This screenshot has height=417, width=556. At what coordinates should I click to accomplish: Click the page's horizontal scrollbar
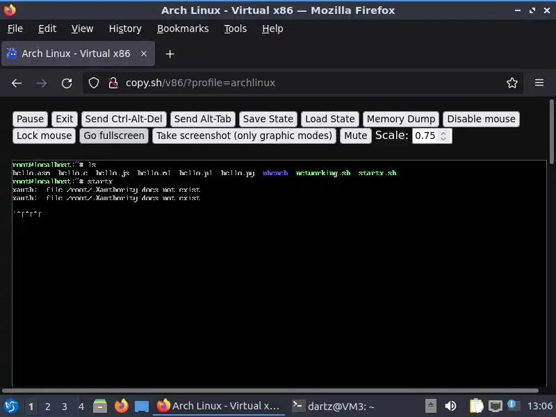point(270,391)
